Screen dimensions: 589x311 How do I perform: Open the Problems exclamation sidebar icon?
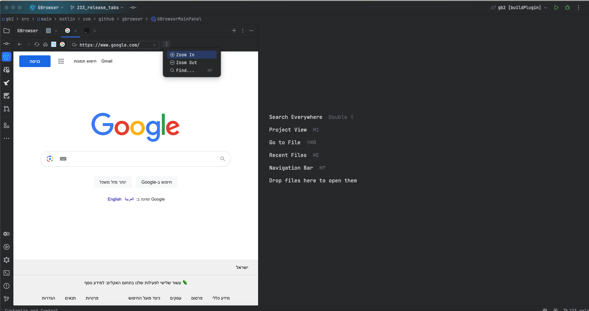click(x=7, y=286)
